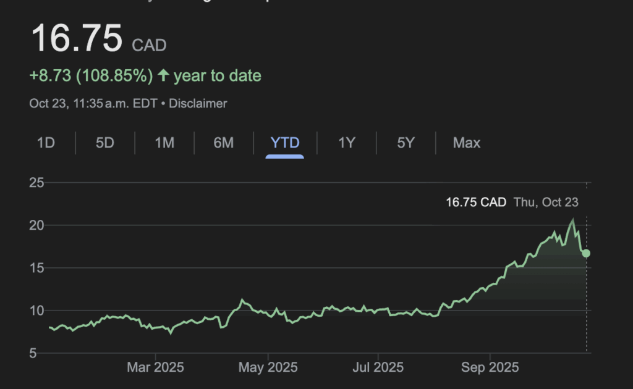
Task: Click the +8.73 (108.85%) change text
Action: click(91, 76)
